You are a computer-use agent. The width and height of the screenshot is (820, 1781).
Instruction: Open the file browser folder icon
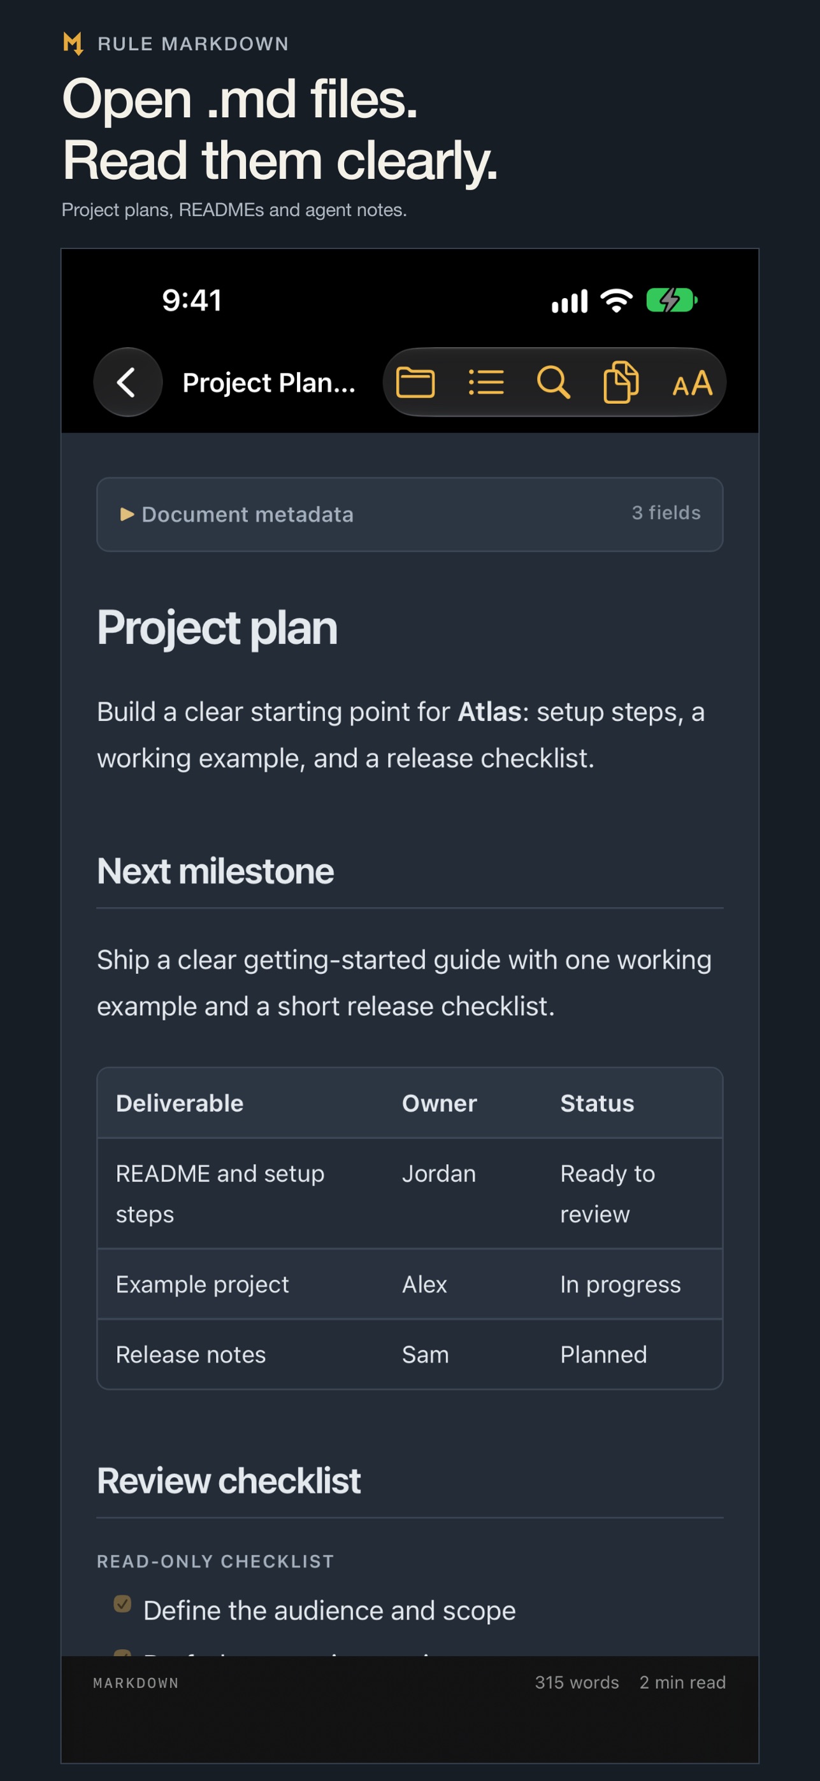click(x=415, y=382)
